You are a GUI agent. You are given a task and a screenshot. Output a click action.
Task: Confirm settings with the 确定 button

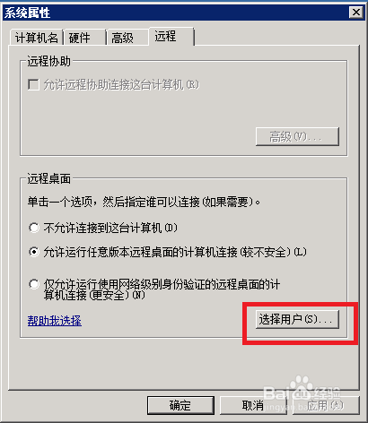180,405
